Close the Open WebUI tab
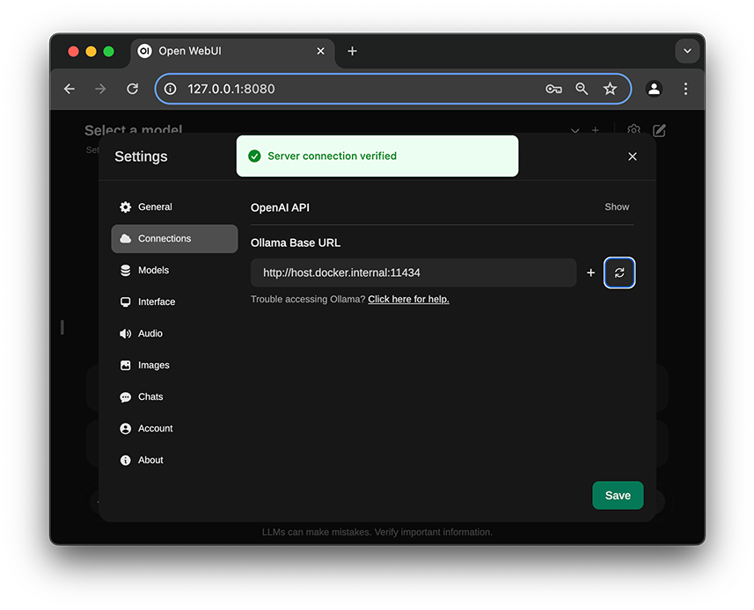This screenshot has height=610, width=754. (x=321, y=51)
